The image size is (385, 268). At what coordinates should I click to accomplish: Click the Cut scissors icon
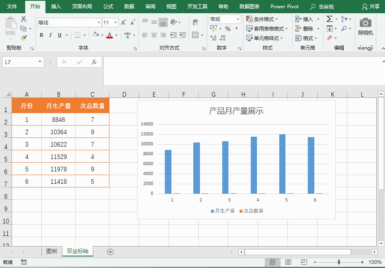(x=24, y=19)
